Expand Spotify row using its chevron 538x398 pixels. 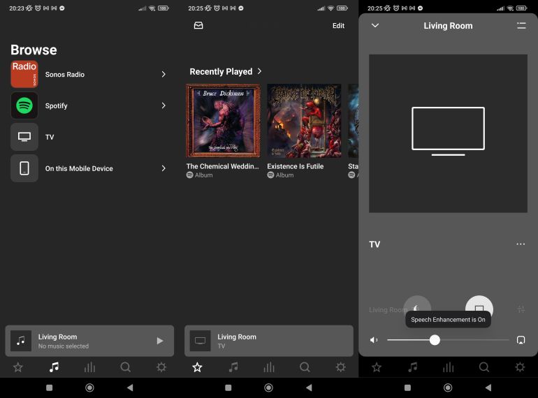[x=163, y=105]
